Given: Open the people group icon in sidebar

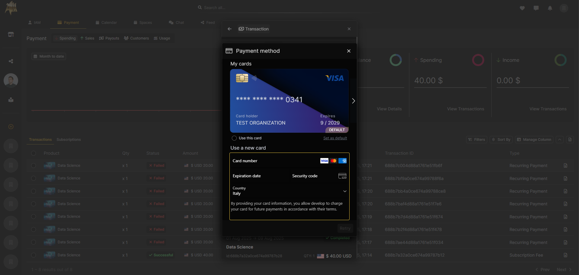Looking at the screenshot, I should point(11,100).
